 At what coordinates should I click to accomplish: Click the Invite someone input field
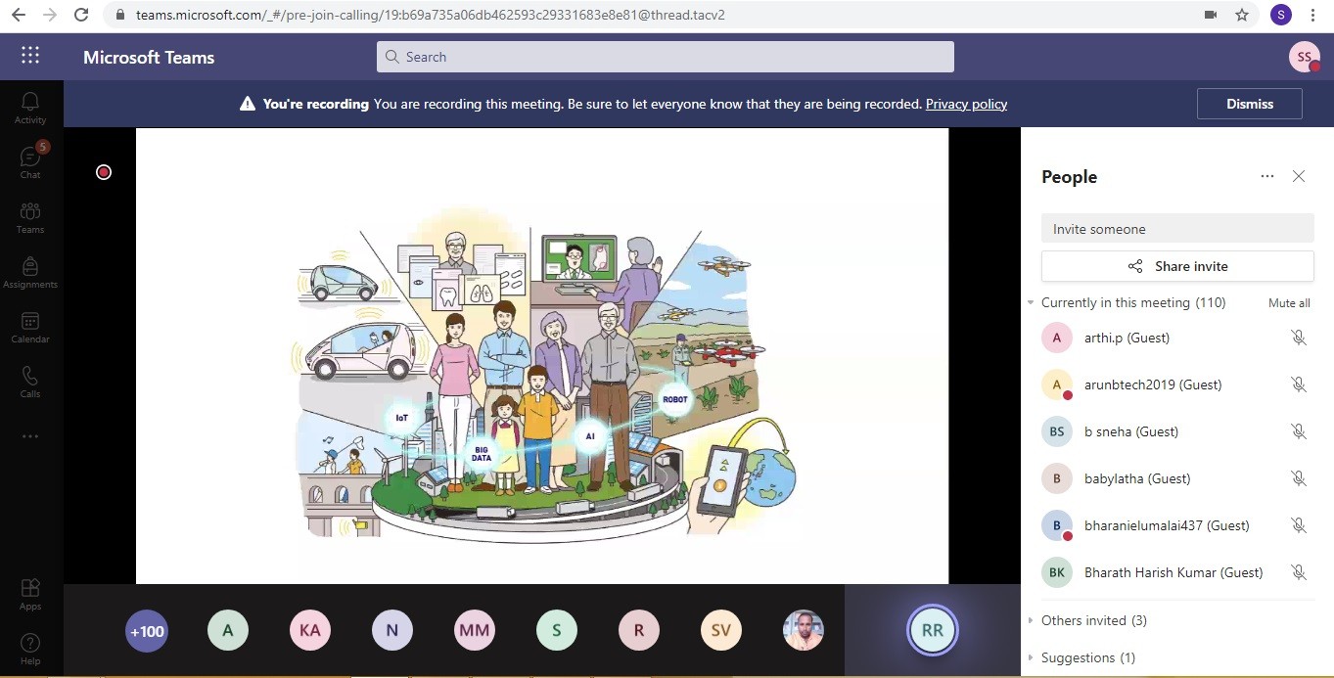pos(1176,229)
